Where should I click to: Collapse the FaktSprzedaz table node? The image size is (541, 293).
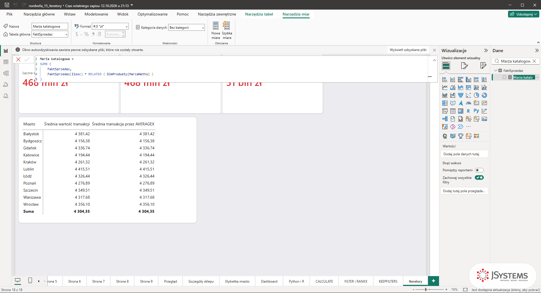click(x=496, y=70)
